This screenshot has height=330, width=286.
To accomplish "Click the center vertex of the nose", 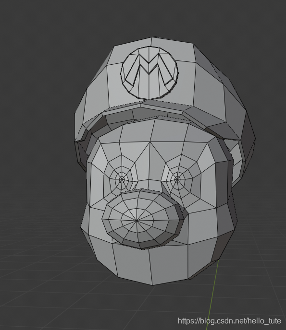I will pyautogui.click(x=137, y=221).
